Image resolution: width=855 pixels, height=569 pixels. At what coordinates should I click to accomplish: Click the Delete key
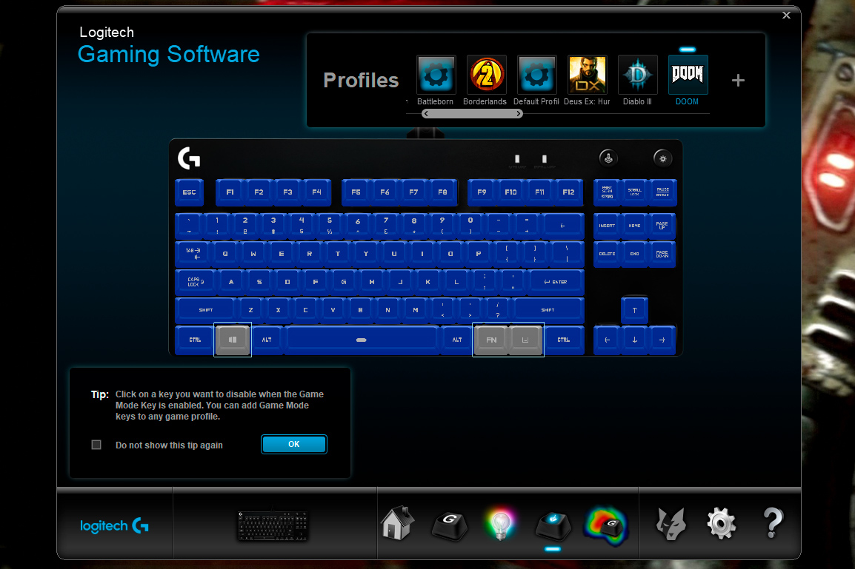[x=607, y=254]
